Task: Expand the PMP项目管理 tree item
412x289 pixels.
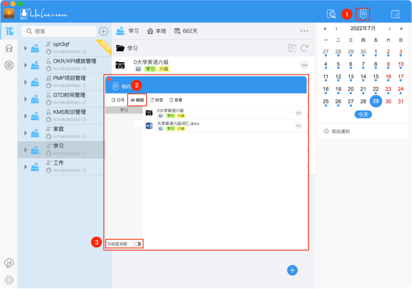Action: [25, 82]
